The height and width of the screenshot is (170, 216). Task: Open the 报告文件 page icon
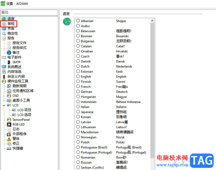(9, 43)
